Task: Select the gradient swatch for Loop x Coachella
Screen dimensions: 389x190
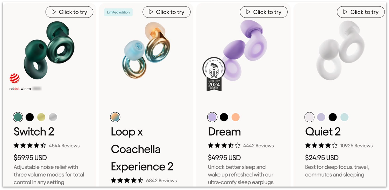Action: click(115, 117)
